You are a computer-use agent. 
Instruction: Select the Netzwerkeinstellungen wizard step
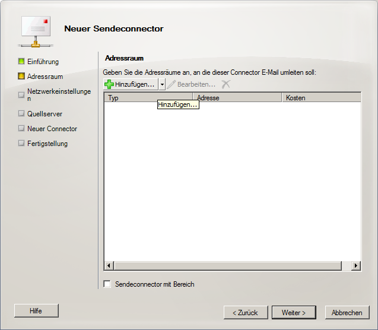click(x=59, y=95)
